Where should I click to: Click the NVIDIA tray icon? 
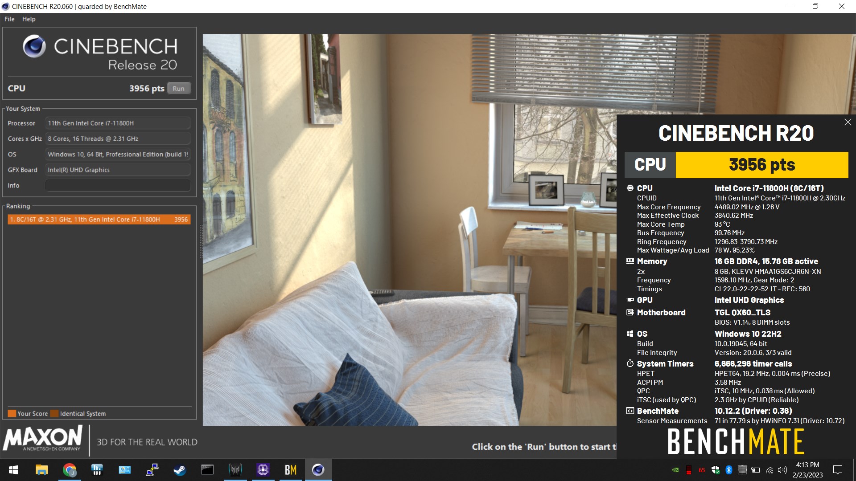675,470
